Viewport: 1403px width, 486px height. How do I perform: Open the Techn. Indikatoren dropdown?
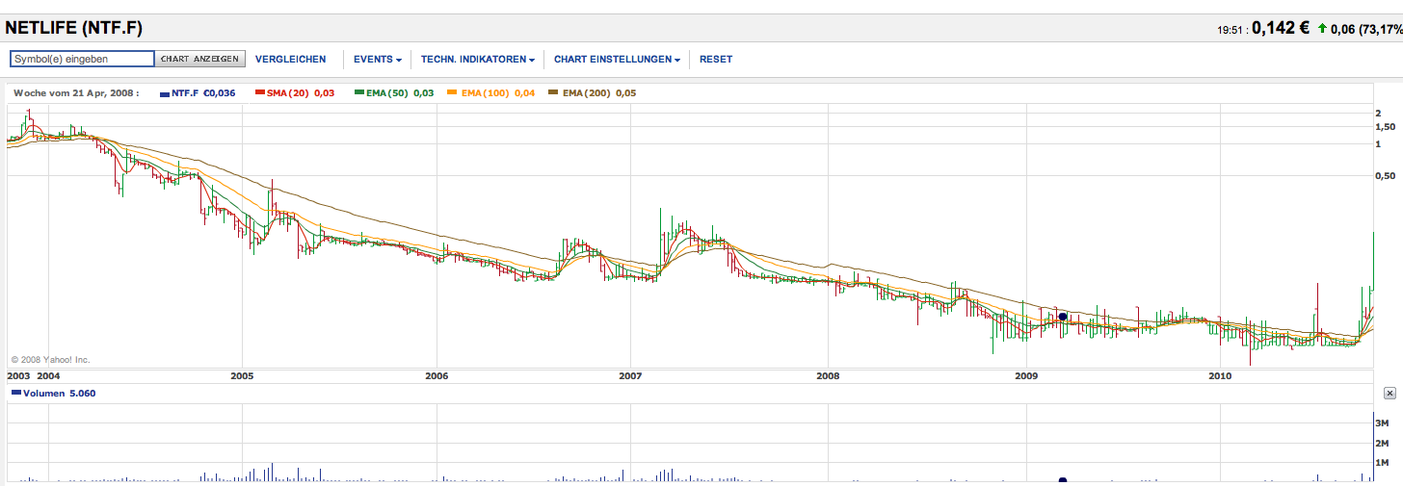point(477,59)
